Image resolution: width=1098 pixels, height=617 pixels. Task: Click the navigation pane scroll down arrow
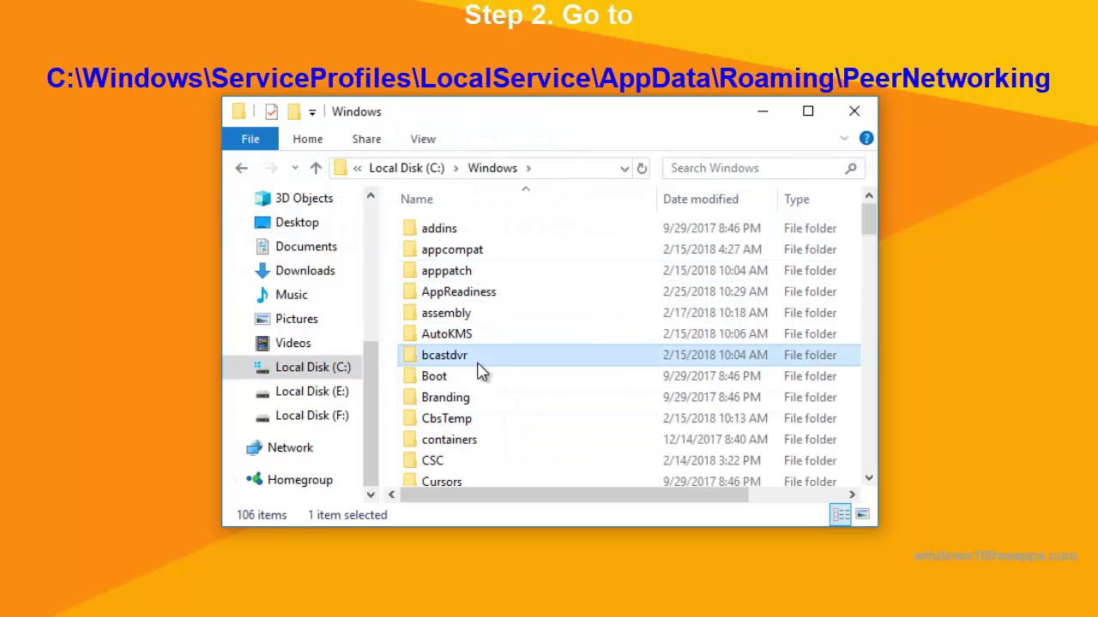(x=371, y=494)
